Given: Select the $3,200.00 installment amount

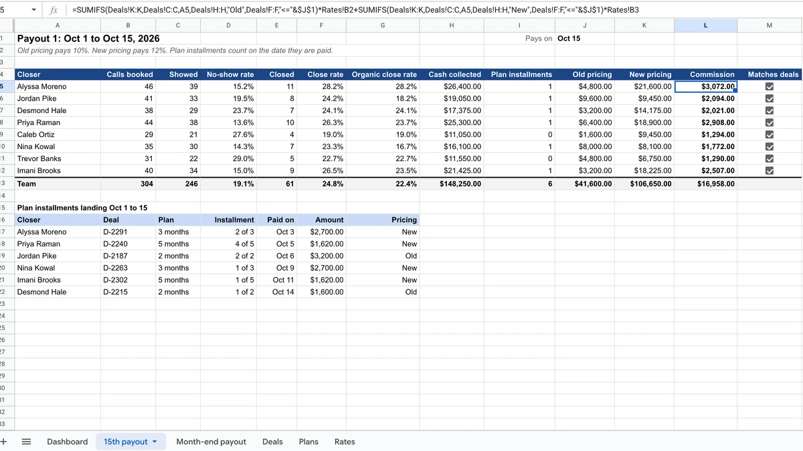Looking at the screenshot, I should coord(322,256).
